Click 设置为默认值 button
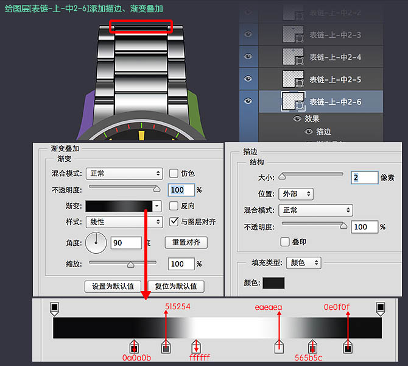This screenshot has width=408, height=366. (113, 287)
